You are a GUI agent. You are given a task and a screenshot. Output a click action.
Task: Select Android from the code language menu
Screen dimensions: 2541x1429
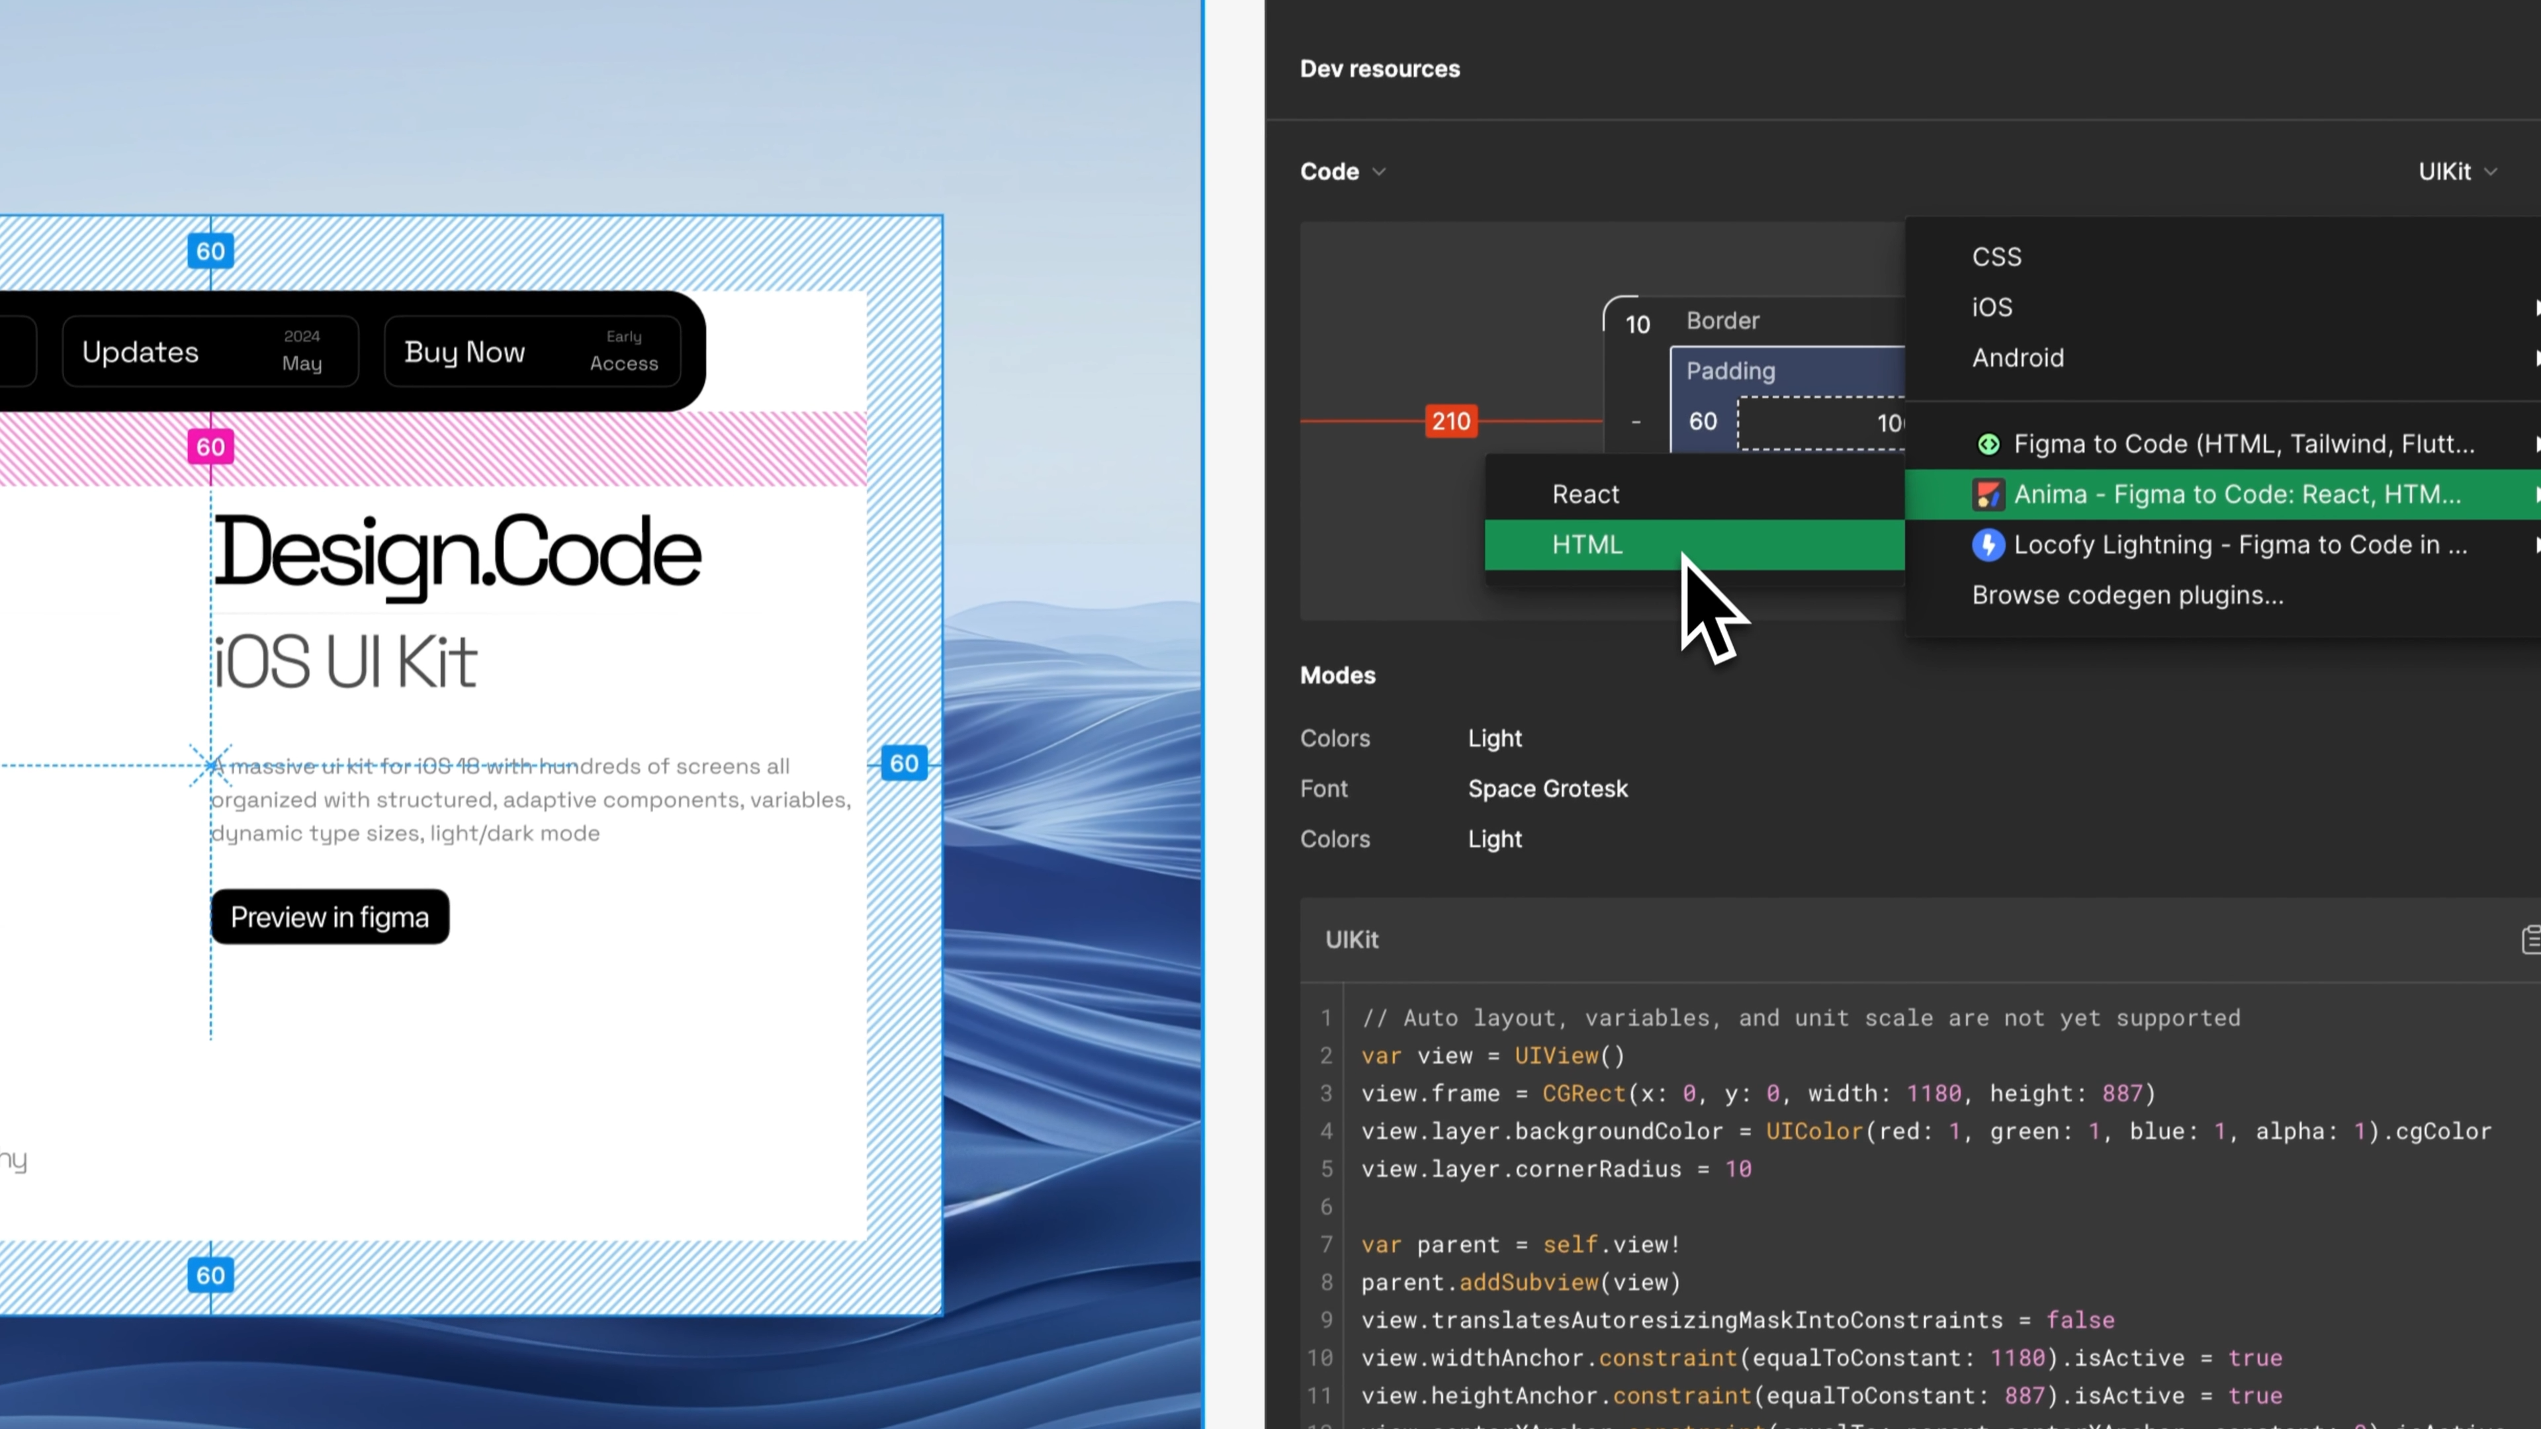2017,357
